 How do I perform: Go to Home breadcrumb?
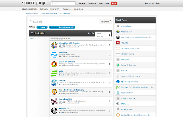tap(28, 14)
